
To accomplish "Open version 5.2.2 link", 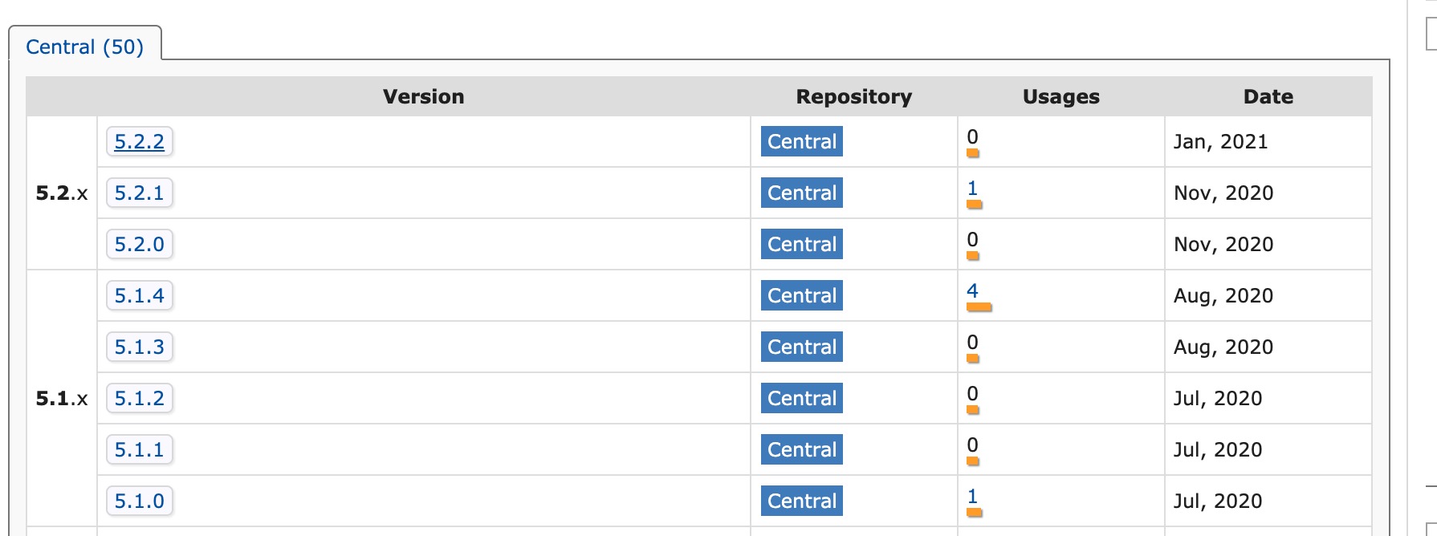I will [x=139, y=142].
